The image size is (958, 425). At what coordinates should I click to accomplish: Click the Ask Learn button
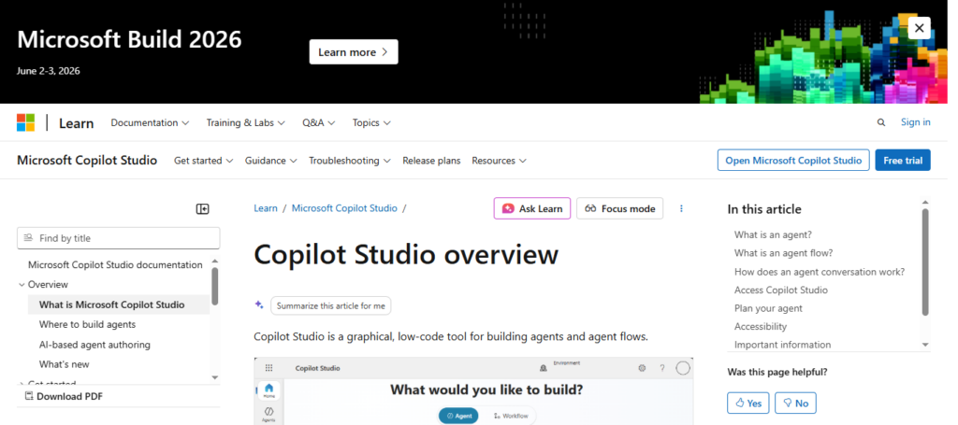tap(532, 208)
